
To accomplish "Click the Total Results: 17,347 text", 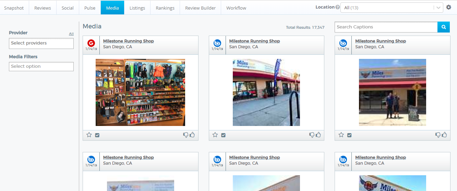I will 305,27.
